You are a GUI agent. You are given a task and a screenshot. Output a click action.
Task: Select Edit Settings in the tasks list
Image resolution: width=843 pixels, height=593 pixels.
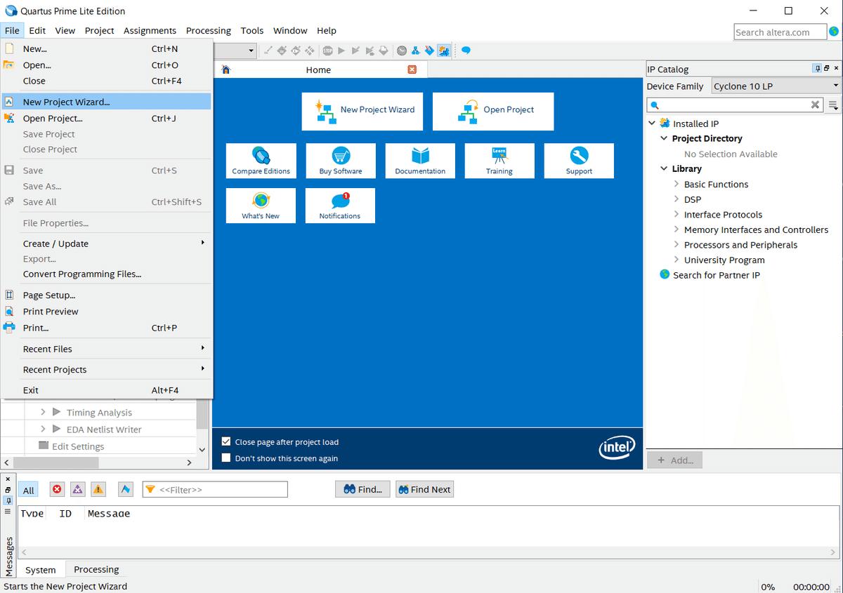78,446
